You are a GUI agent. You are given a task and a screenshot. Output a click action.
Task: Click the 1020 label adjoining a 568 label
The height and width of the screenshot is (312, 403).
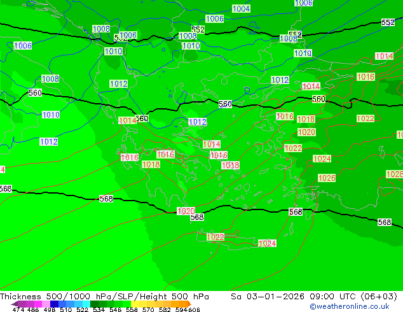click(x=186, y=211)
